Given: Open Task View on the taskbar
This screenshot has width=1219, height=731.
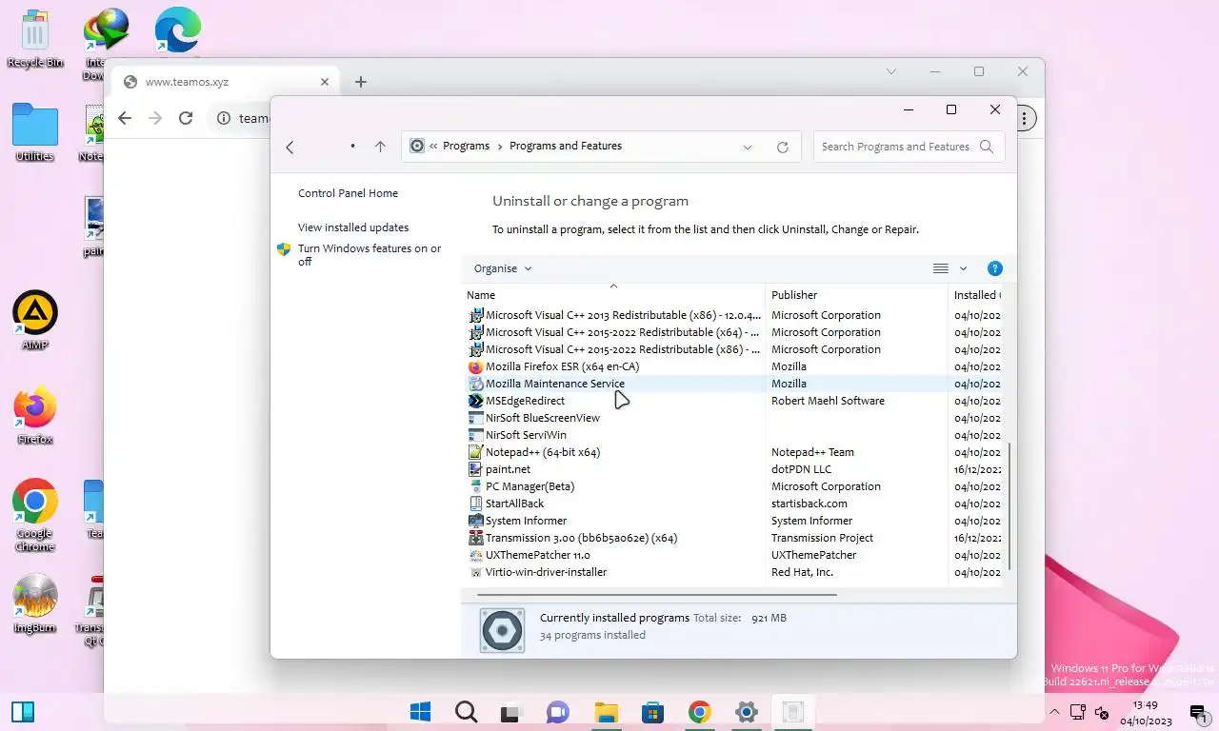Looking at the screenshot, I should point(512,711).
